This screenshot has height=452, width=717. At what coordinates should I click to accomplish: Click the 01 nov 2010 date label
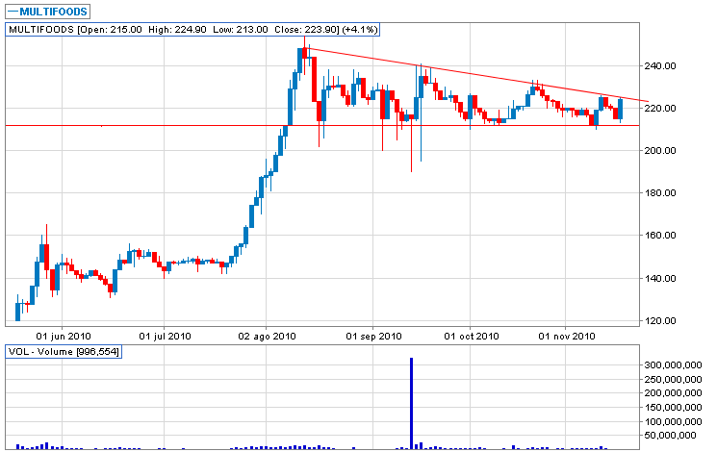tap(567, 337)
